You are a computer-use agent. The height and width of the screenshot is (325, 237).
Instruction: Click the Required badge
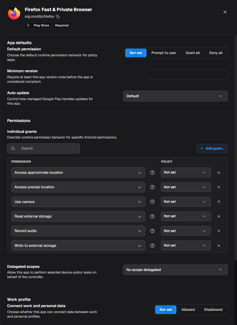coord(62,25)
